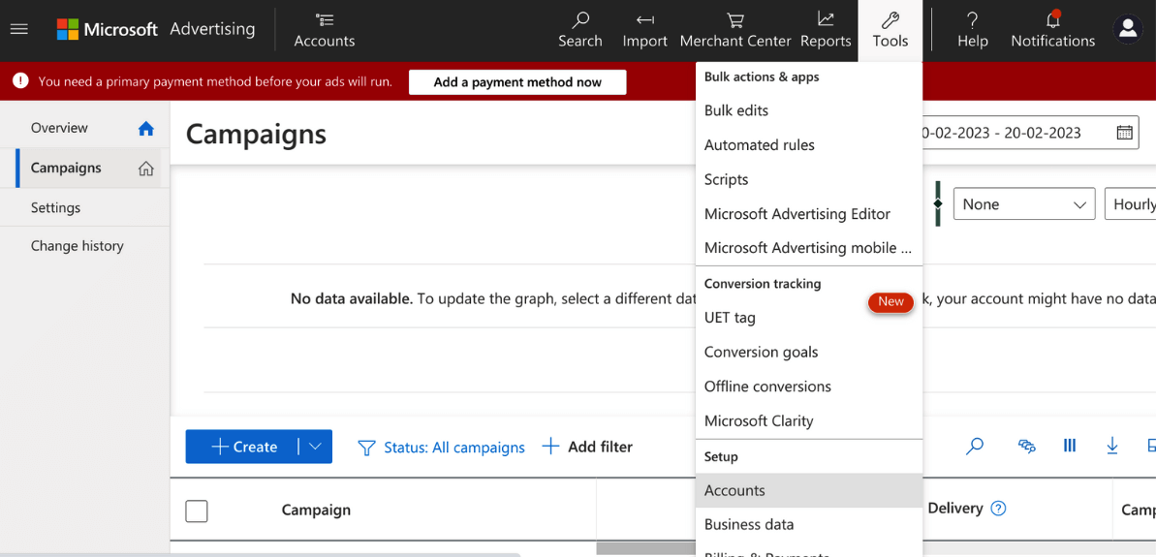Open UET tag menu item
The image size is (1156, 557).
(x=809, y=318)
